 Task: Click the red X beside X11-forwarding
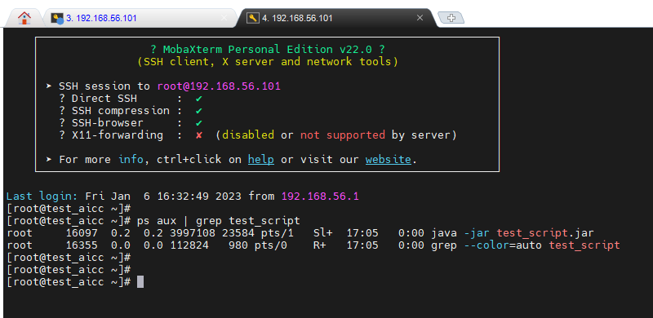(x=199, y=135)
